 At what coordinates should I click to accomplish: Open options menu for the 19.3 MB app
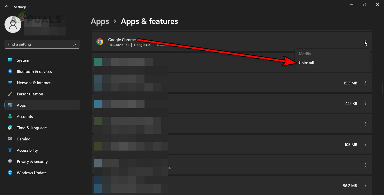(x=365, y=83)
